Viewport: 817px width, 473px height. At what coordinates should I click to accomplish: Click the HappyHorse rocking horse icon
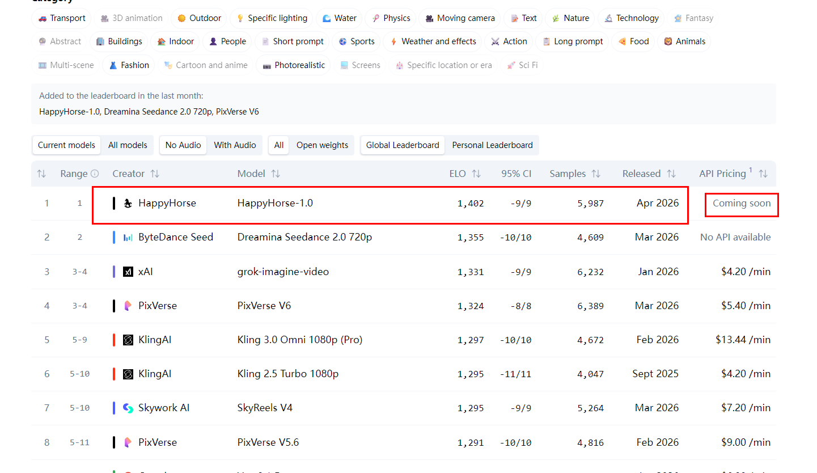point(128,204)
